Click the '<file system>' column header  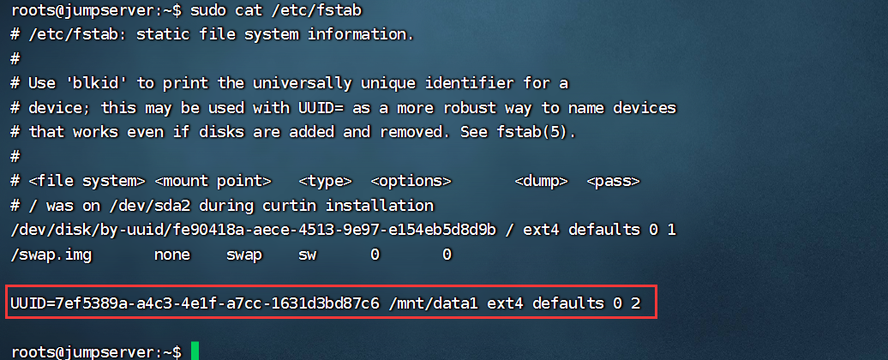click(x=87, y=181)
